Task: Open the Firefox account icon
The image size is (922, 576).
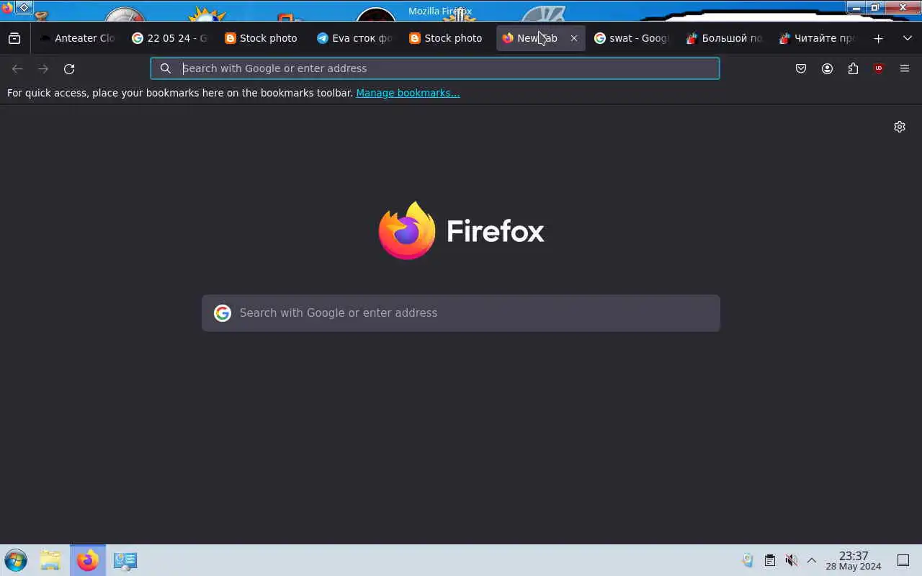Action: (x=827, y=68)
